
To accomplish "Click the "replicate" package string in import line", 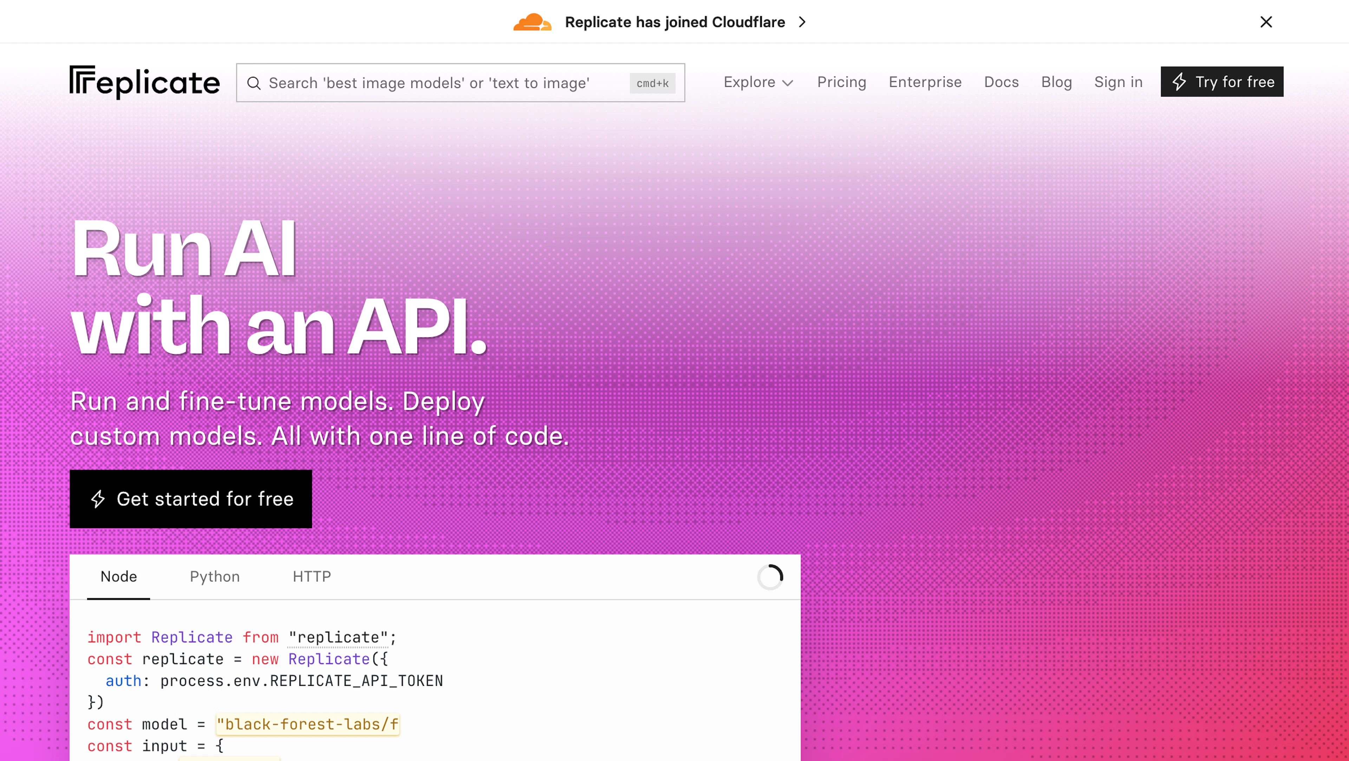I will coord(338,637).
